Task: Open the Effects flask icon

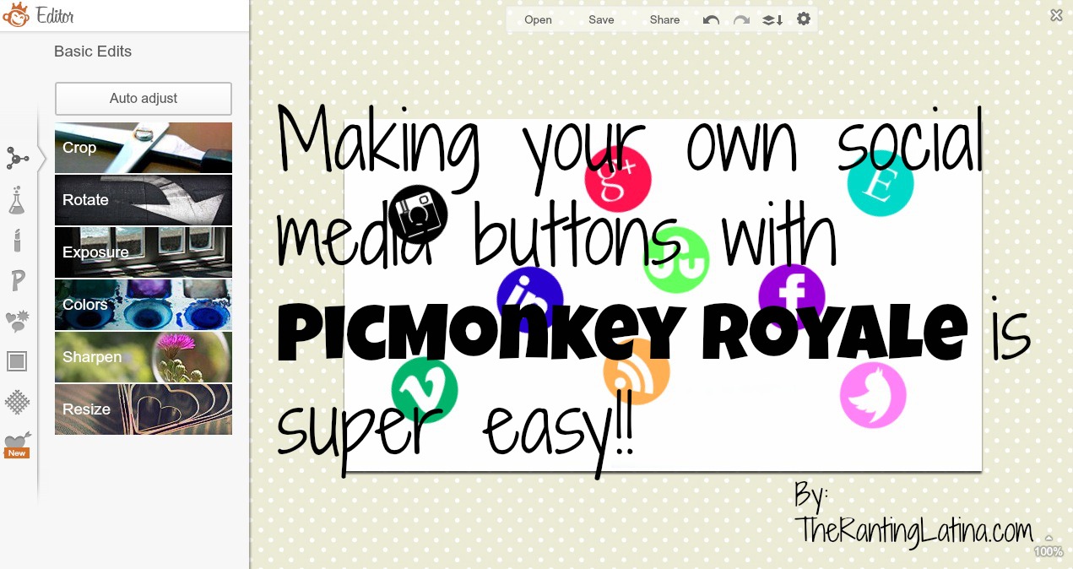Action: pyautogui.click(x=17, y=200)
